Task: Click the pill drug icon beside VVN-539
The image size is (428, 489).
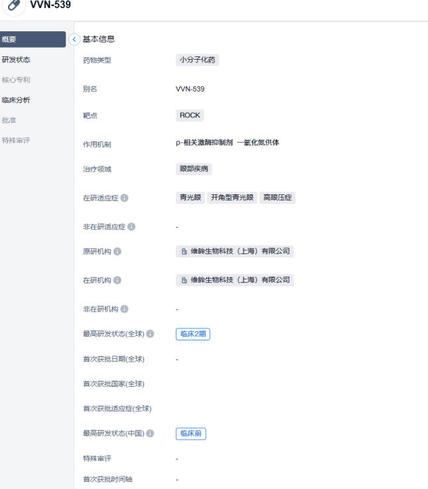Action: [x=14, y=5]
